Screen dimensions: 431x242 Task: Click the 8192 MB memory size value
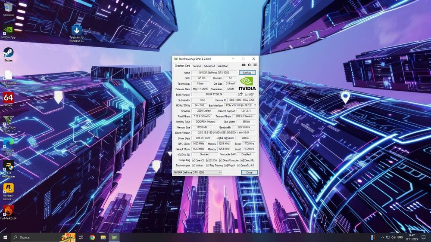pyautogui.click(x=202, y=127)
